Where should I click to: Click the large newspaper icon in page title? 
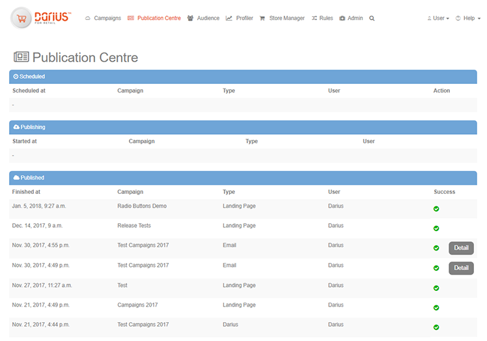pos(21,57)
